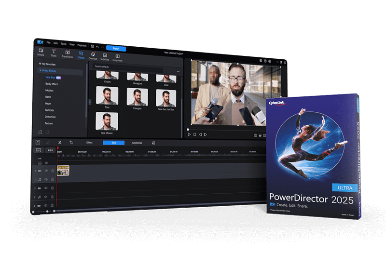Screen dimensions: 386x253
Task: Open the Overlays room
Action: point(93,56)
